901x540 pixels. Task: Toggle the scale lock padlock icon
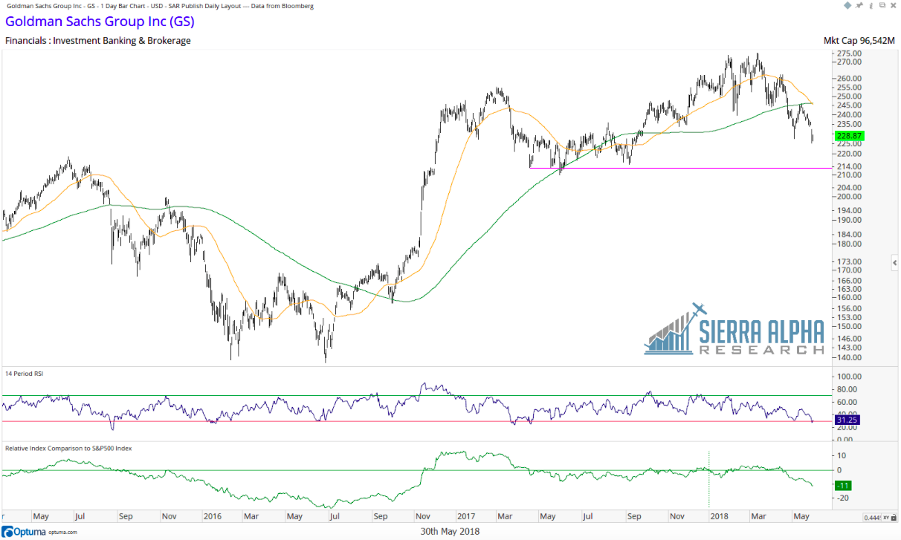coord(894,517)
